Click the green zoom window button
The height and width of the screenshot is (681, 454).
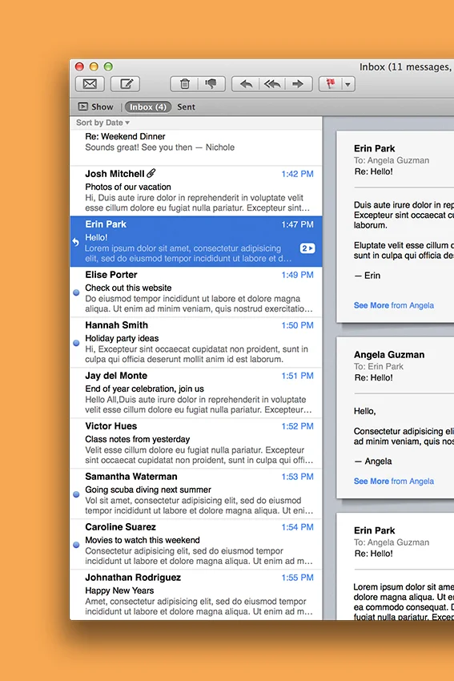108,66
